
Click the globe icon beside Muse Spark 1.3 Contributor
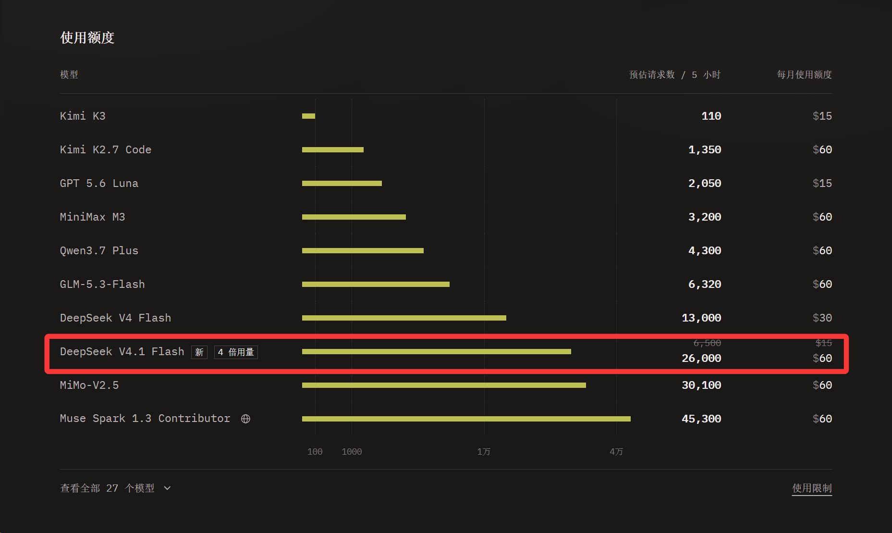click(245, 419)
